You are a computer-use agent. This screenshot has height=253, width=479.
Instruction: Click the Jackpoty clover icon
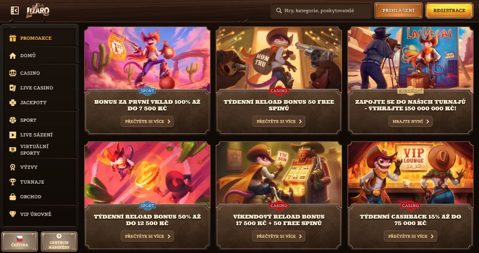12,102
